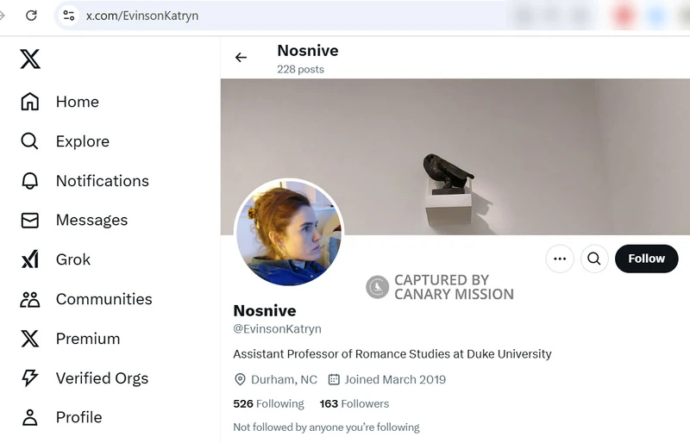Click the Verified Orgs lightning icon
The height and width of the screenshot is (443, 690).
[x=30, y=377]
